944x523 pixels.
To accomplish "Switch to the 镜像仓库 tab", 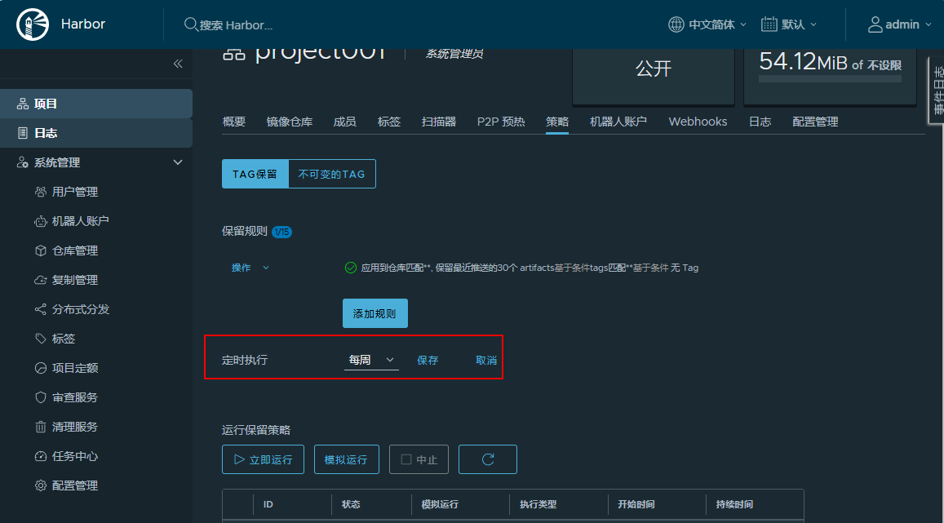I will [x=290, y=122].
